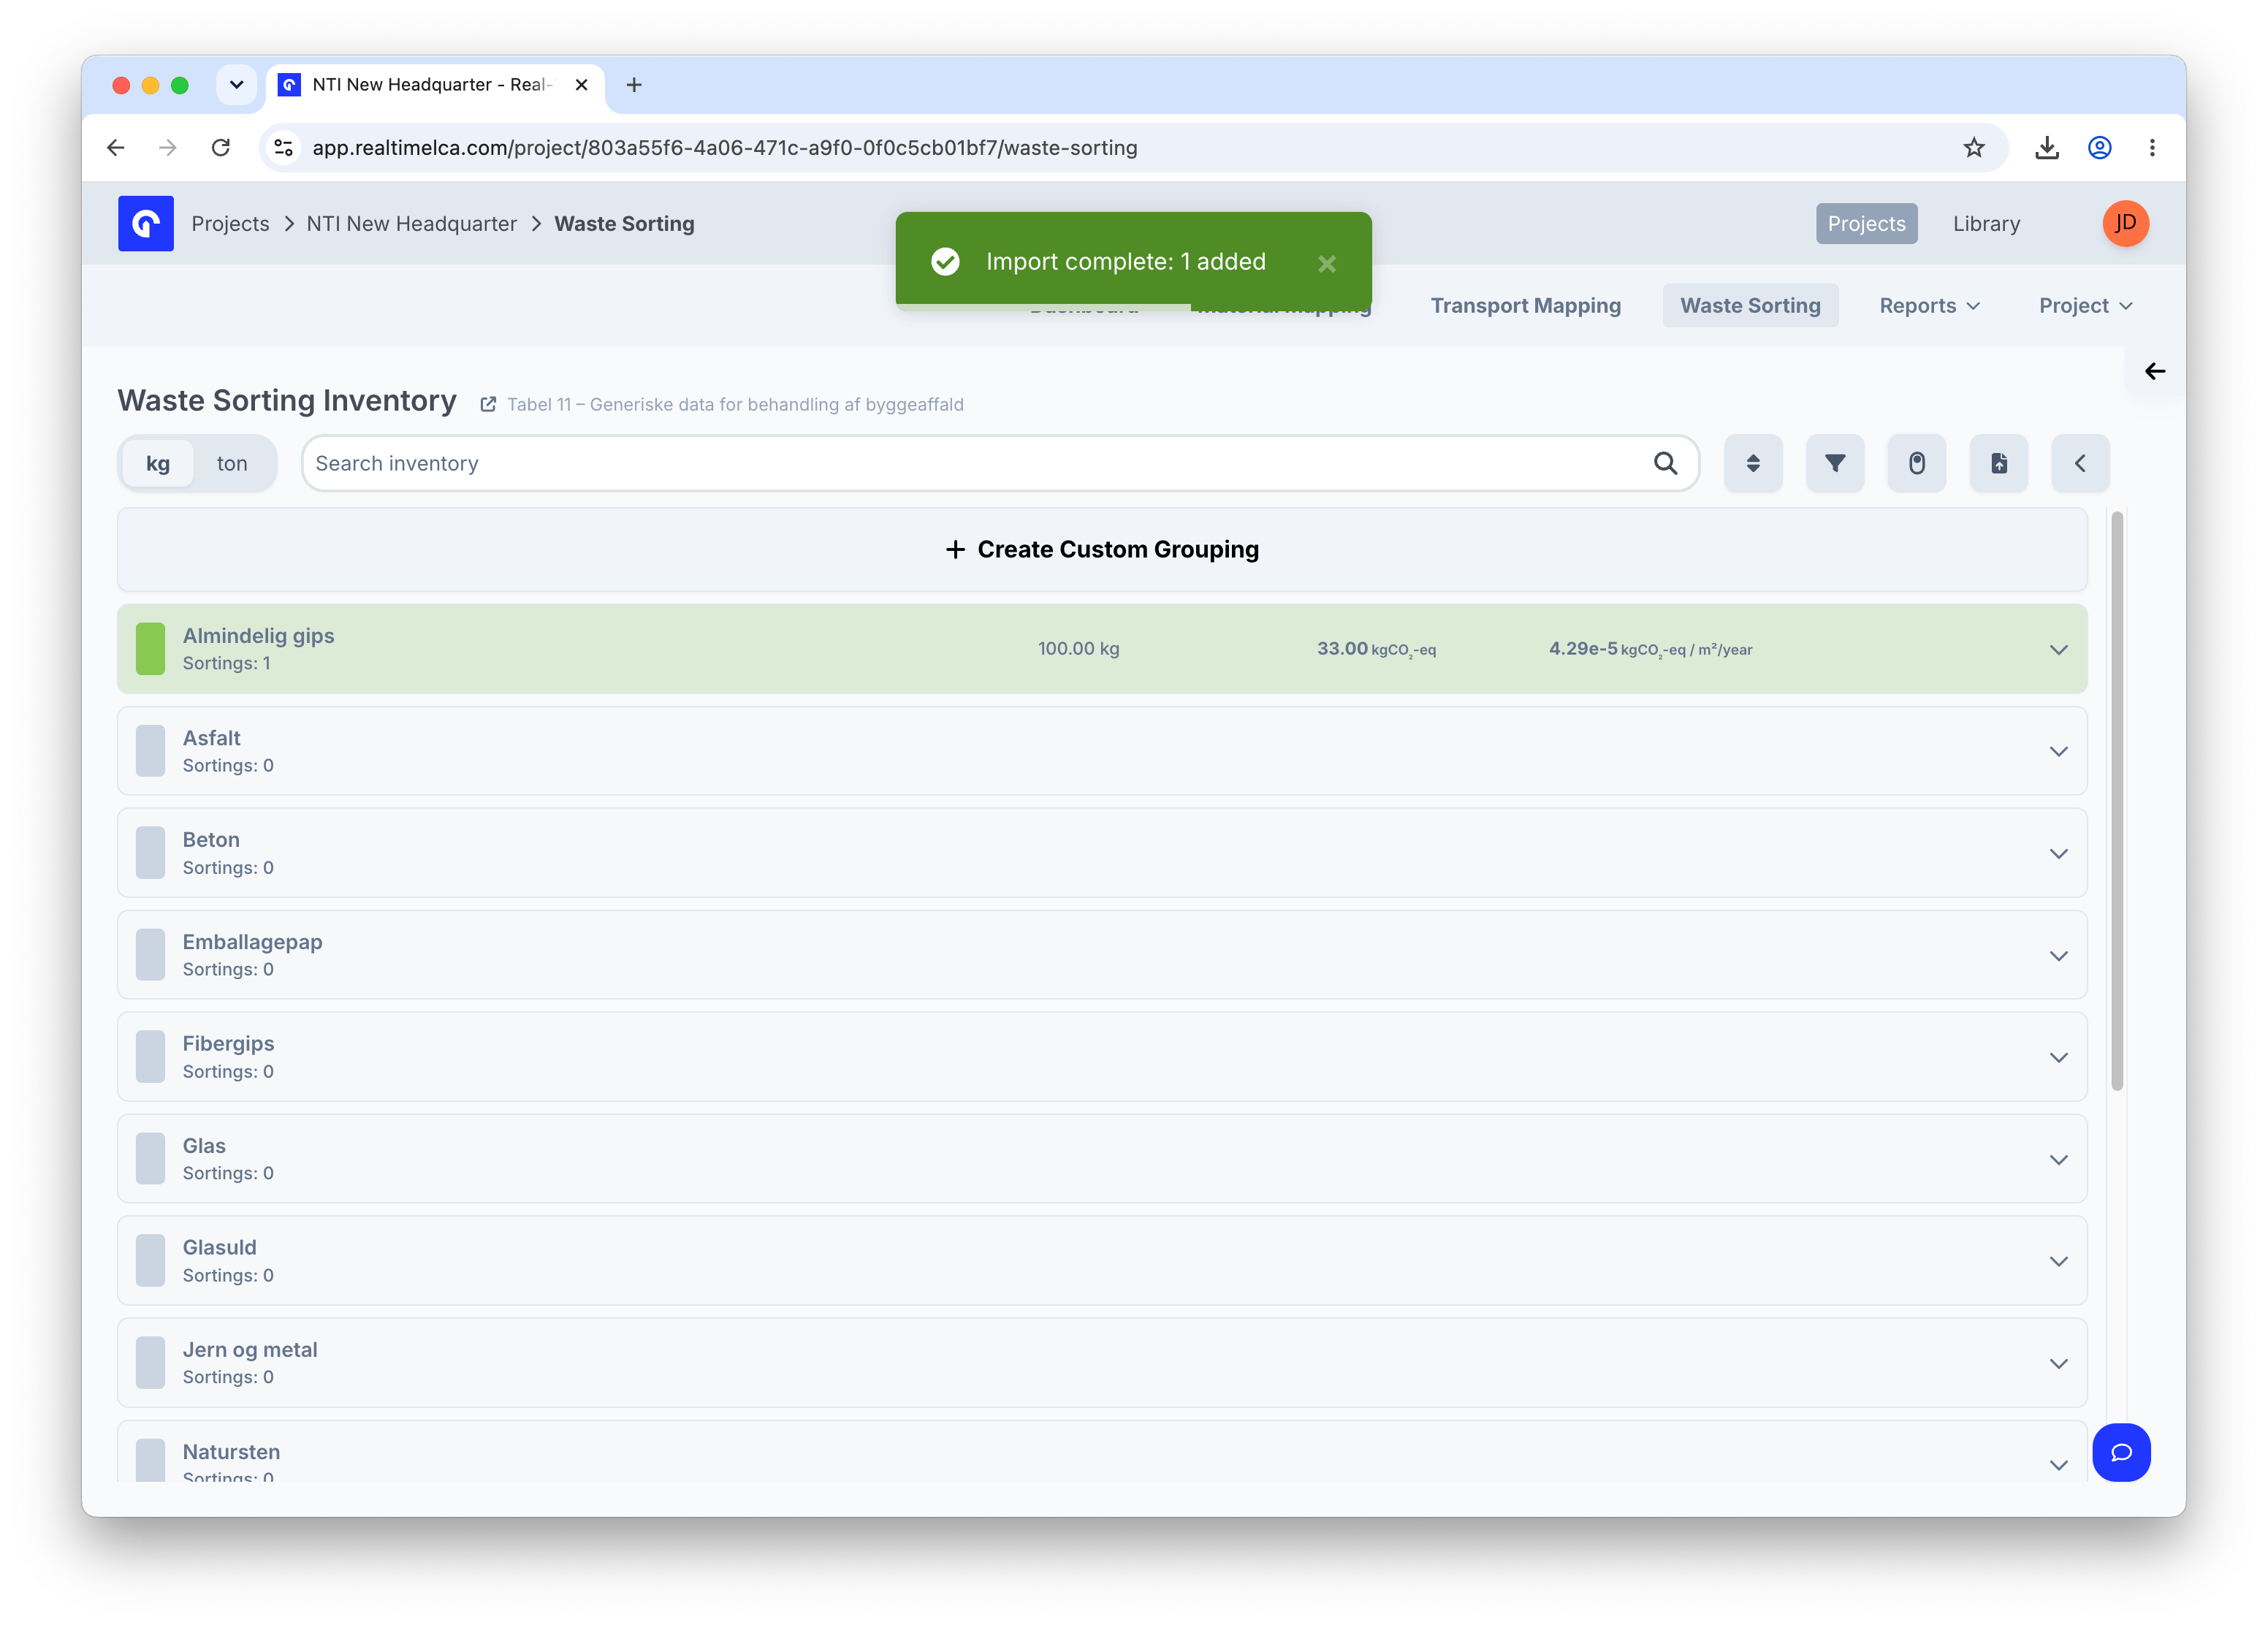Click the 100.00 kg value
The height and width of the screenshot is (1625, 2268).
[x=1078, y=649]
